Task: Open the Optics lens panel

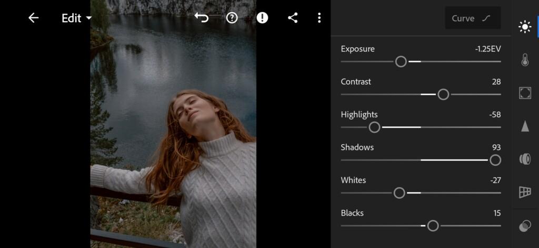Action: [x=525, y=159]
